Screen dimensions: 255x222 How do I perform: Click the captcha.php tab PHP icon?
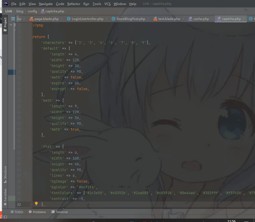[219, 19]
